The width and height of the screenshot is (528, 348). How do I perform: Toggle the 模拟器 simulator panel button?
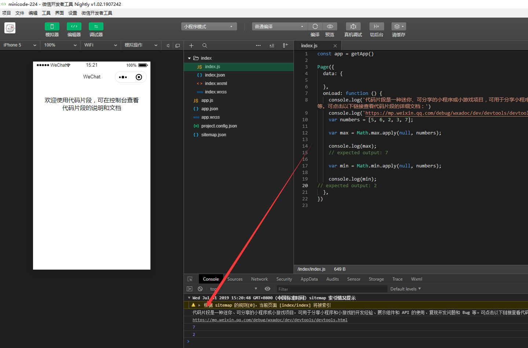52,26
